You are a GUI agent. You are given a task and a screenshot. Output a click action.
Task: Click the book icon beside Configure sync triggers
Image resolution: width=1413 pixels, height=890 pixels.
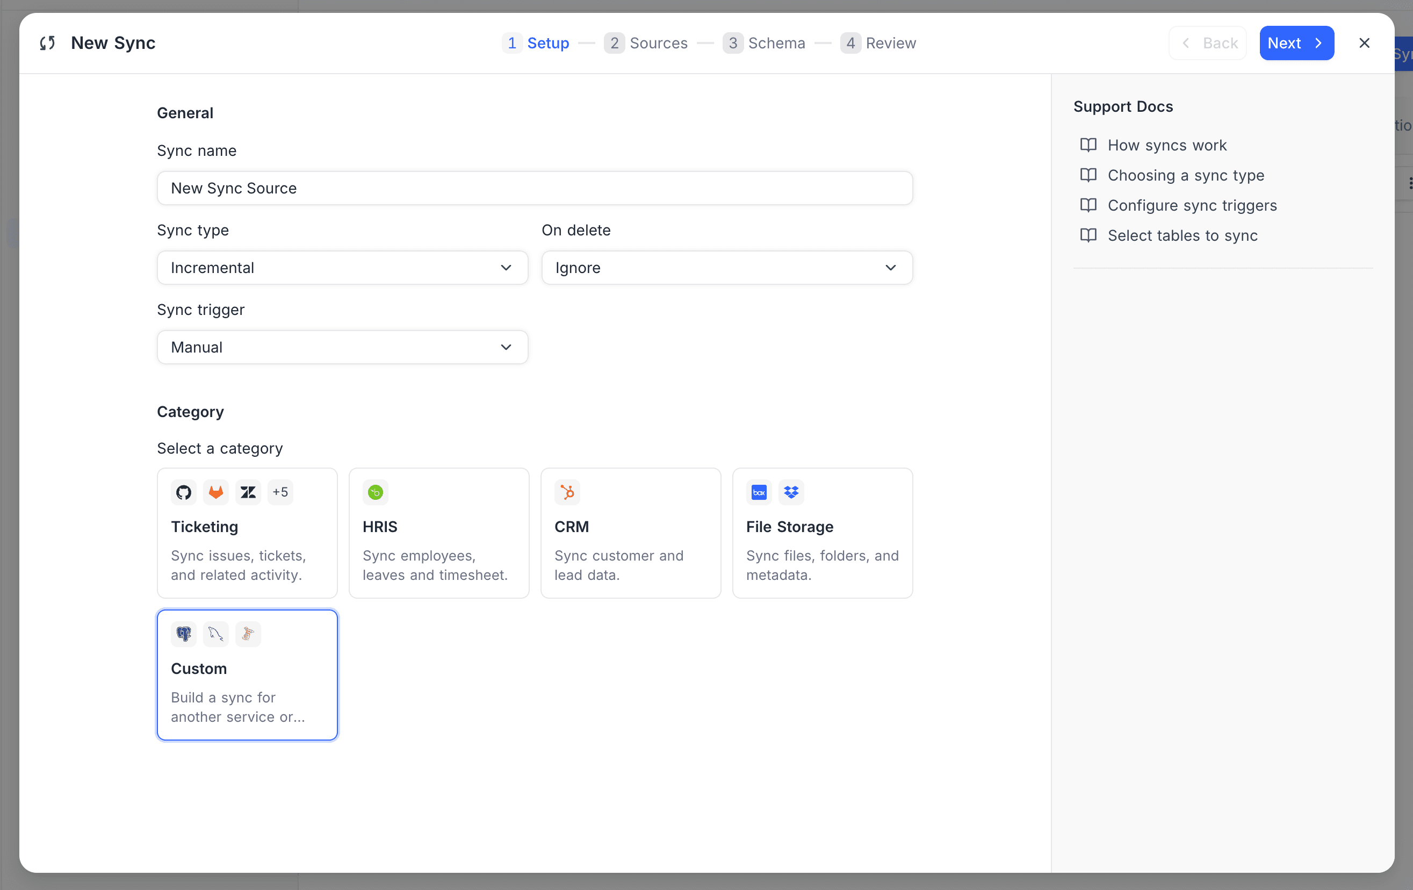[1088, 205]
